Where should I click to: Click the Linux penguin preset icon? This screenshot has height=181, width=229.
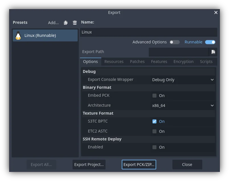coord(18,35)
